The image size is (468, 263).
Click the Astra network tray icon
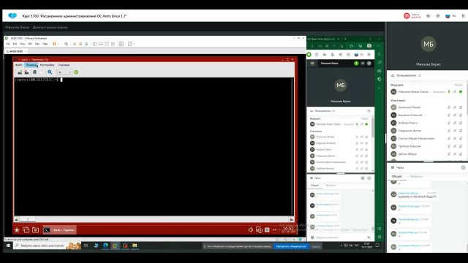point(259,229)
